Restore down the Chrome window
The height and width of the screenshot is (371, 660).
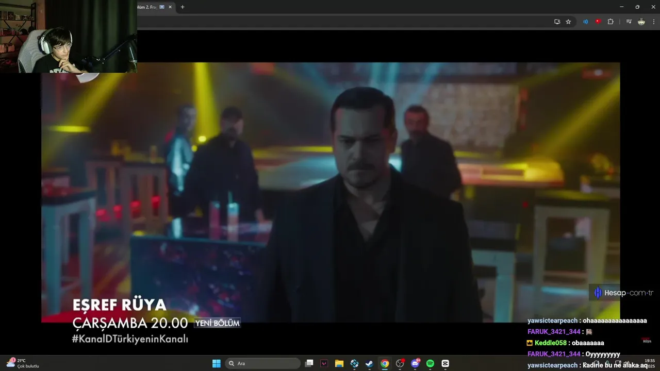click(x=637, y=7)
